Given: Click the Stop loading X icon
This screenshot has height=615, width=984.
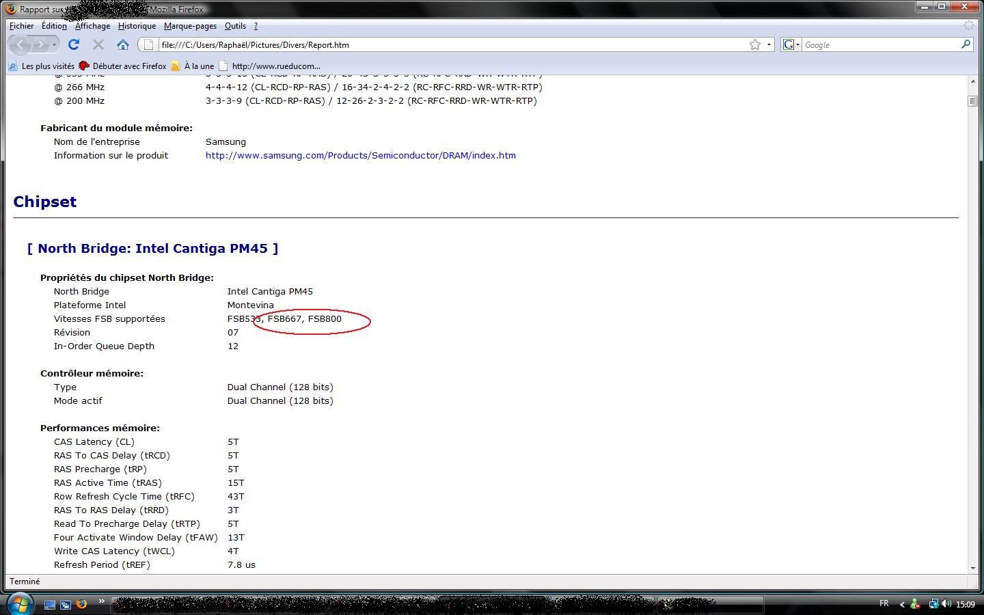Looking at the screenshot, I should [x=98, y=44].
